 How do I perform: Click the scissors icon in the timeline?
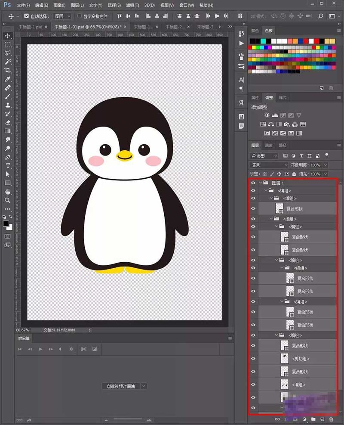[x=83, y=349]
